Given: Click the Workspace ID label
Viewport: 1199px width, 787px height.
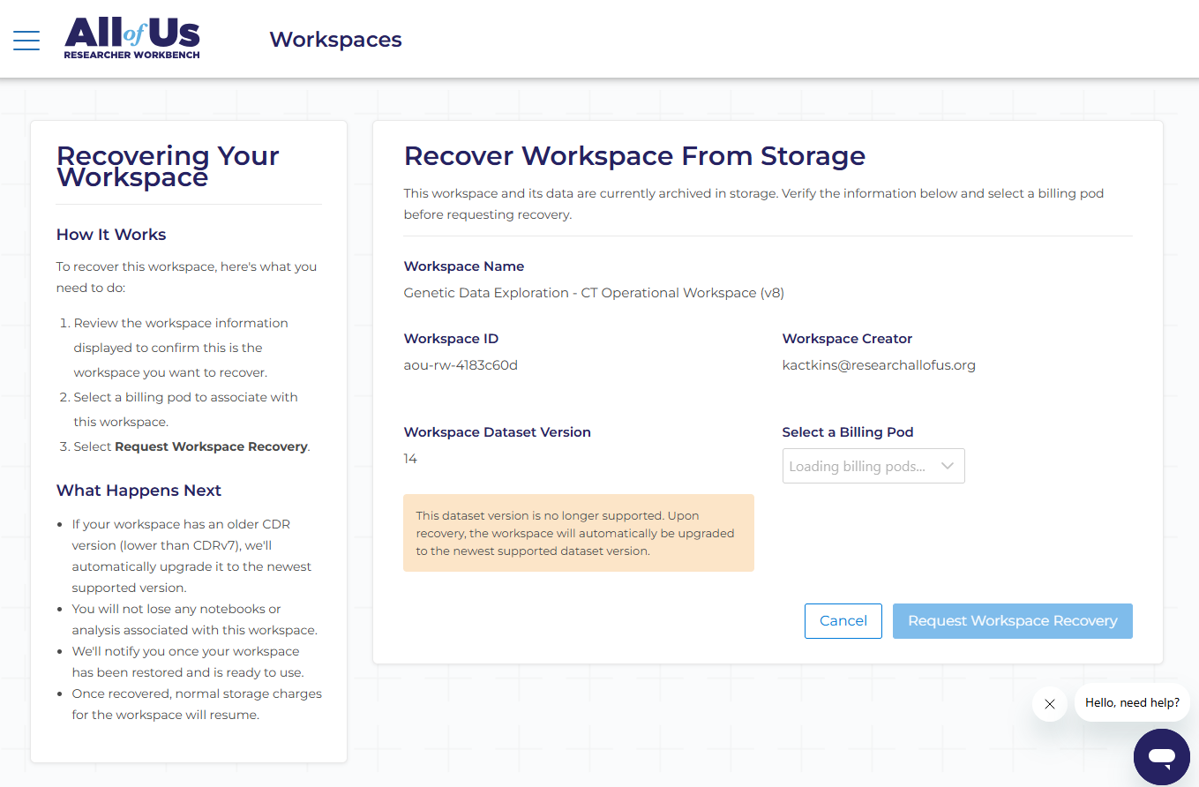Looking at the screenshot, I should (451, 339).
